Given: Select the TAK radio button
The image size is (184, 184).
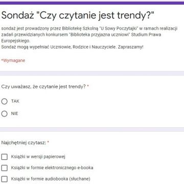Looking at the screenshot, I should [4, 101].
